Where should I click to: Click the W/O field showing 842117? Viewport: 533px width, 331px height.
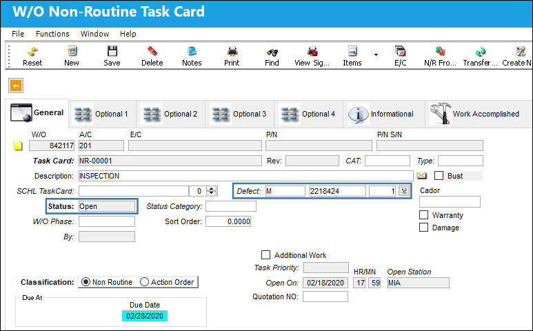pos(52,146)
